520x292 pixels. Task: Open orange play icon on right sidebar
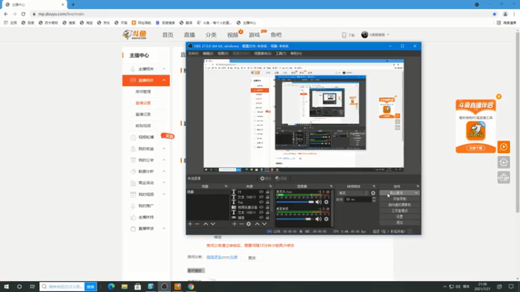tap(503, 147)
